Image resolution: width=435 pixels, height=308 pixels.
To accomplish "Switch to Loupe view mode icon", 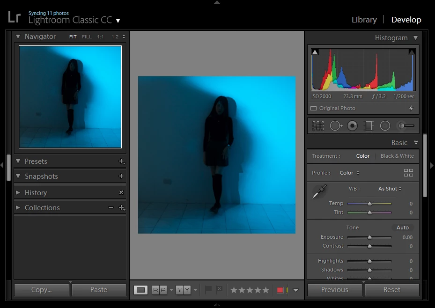I will point(140,290).
